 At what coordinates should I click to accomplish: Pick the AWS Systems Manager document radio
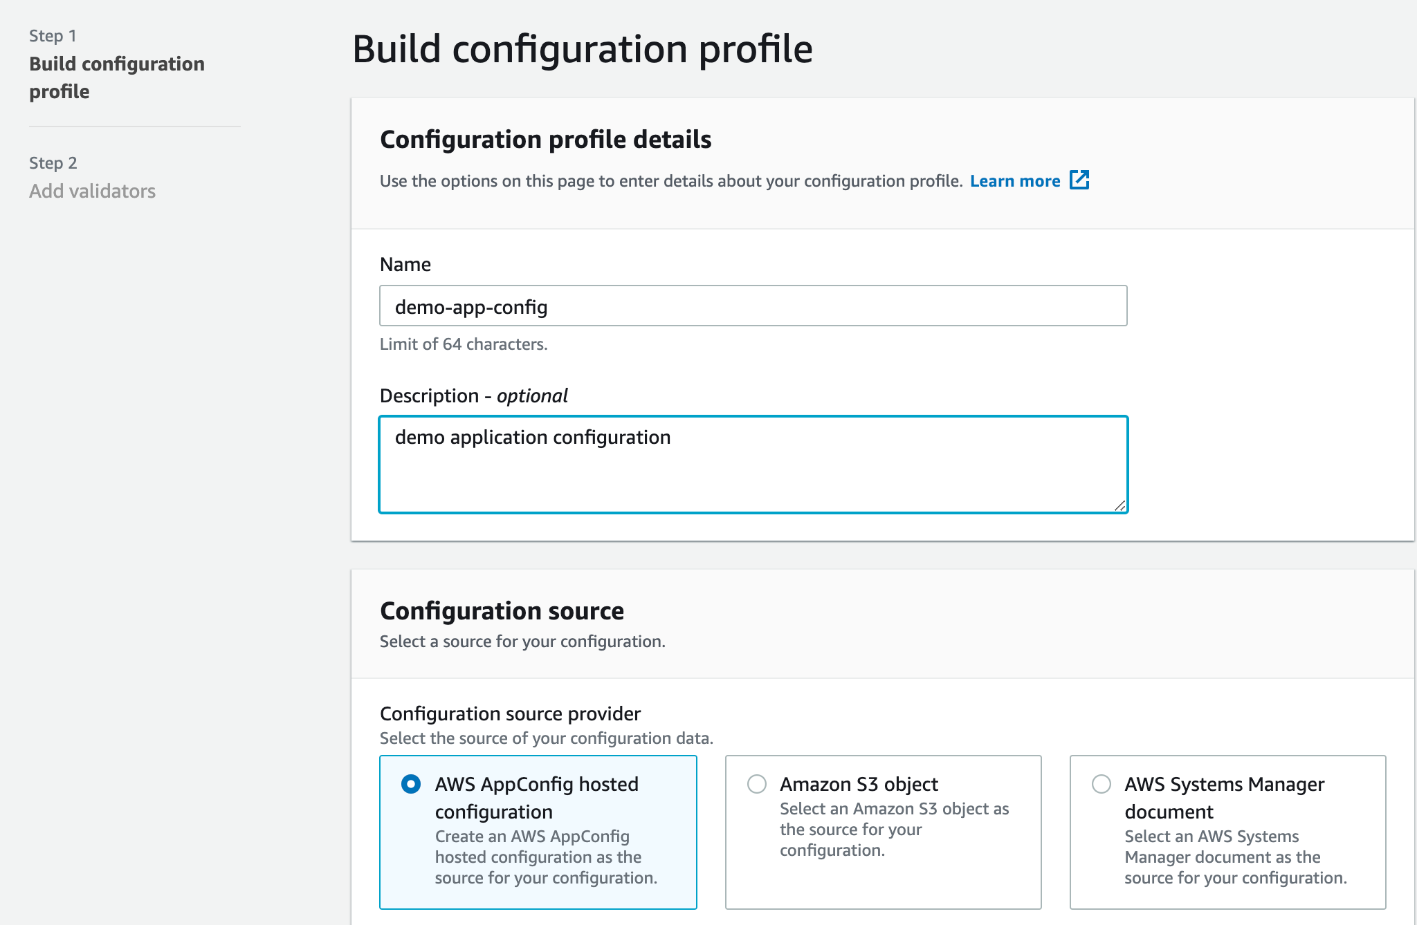[1101, 784]
